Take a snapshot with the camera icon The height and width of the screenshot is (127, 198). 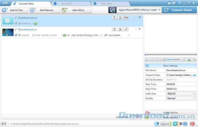tap(157, 60)
